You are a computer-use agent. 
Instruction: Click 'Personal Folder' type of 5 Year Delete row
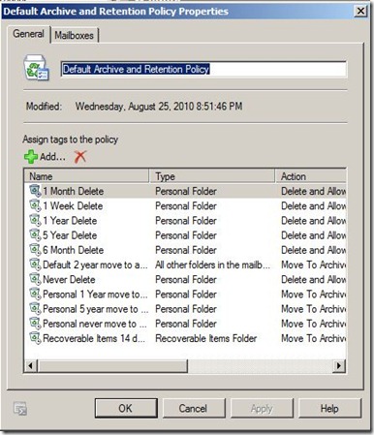coord(186,235)
